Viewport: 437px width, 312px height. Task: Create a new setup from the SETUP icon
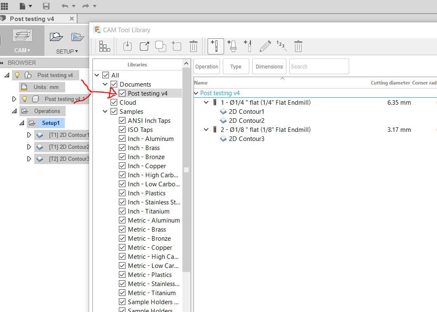tap(56, 37)
